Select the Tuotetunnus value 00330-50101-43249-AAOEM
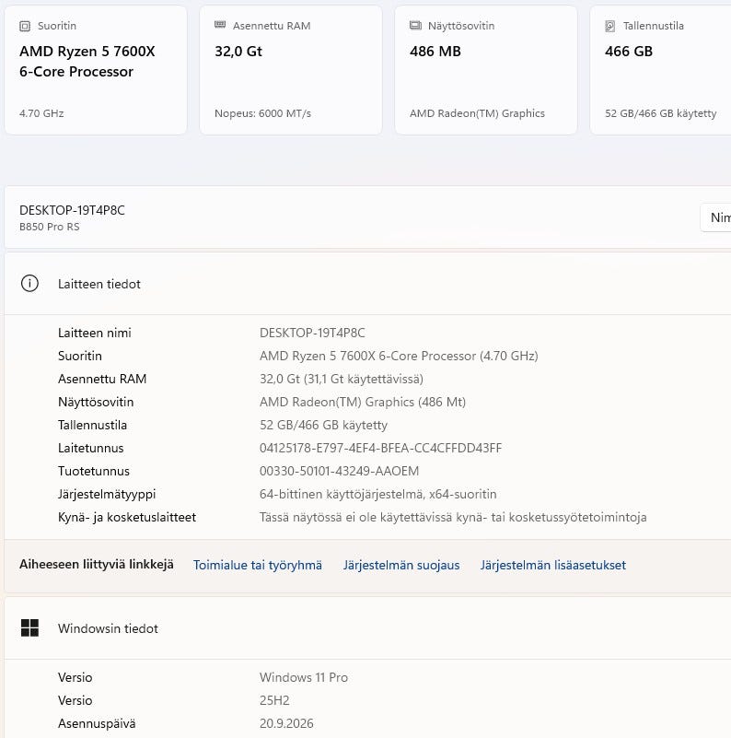The image size is (731, 738). (x=339, y=471)
